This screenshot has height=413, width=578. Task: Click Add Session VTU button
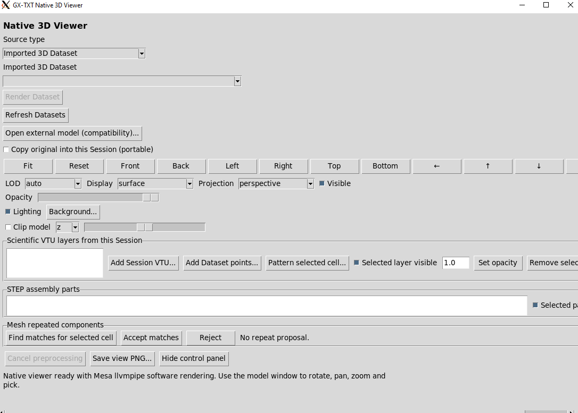(143, 263)
